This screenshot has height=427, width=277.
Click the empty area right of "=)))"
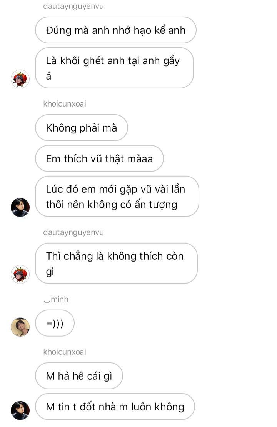pyautogui.click(x=174, y=323)
